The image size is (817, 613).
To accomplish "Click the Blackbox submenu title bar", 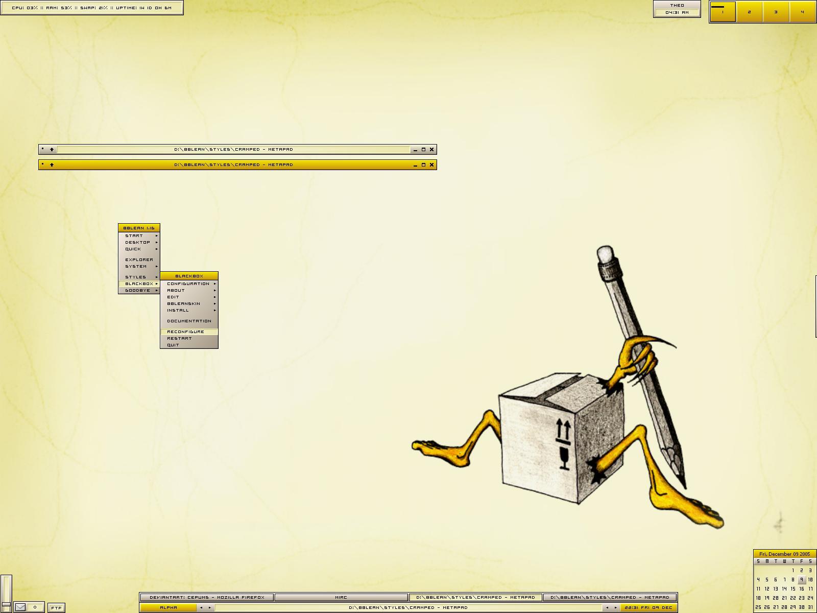I will [x=189, y=276].
